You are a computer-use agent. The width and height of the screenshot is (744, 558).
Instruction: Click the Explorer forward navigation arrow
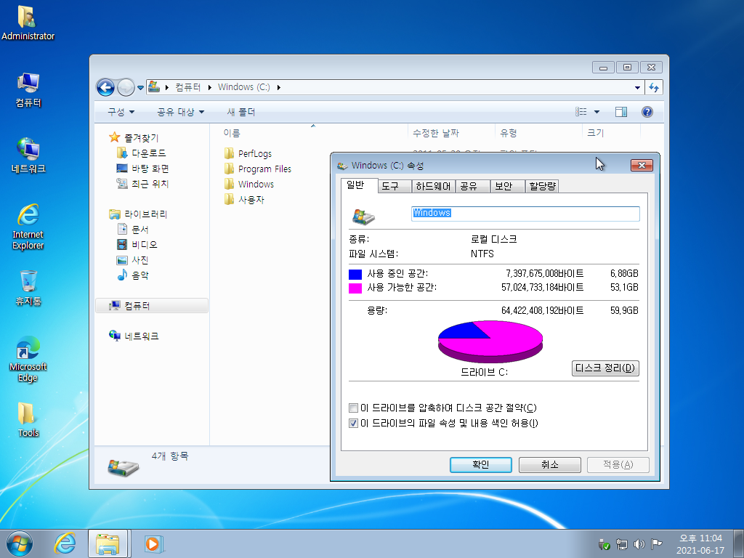pyautogui.click(x=125, y=87)
